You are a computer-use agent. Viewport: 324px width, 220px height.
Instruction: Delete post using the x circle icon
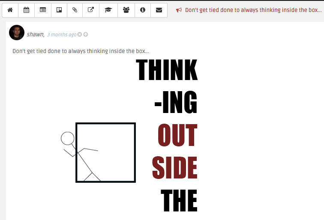pyautogui.click(x=80, y=35)
